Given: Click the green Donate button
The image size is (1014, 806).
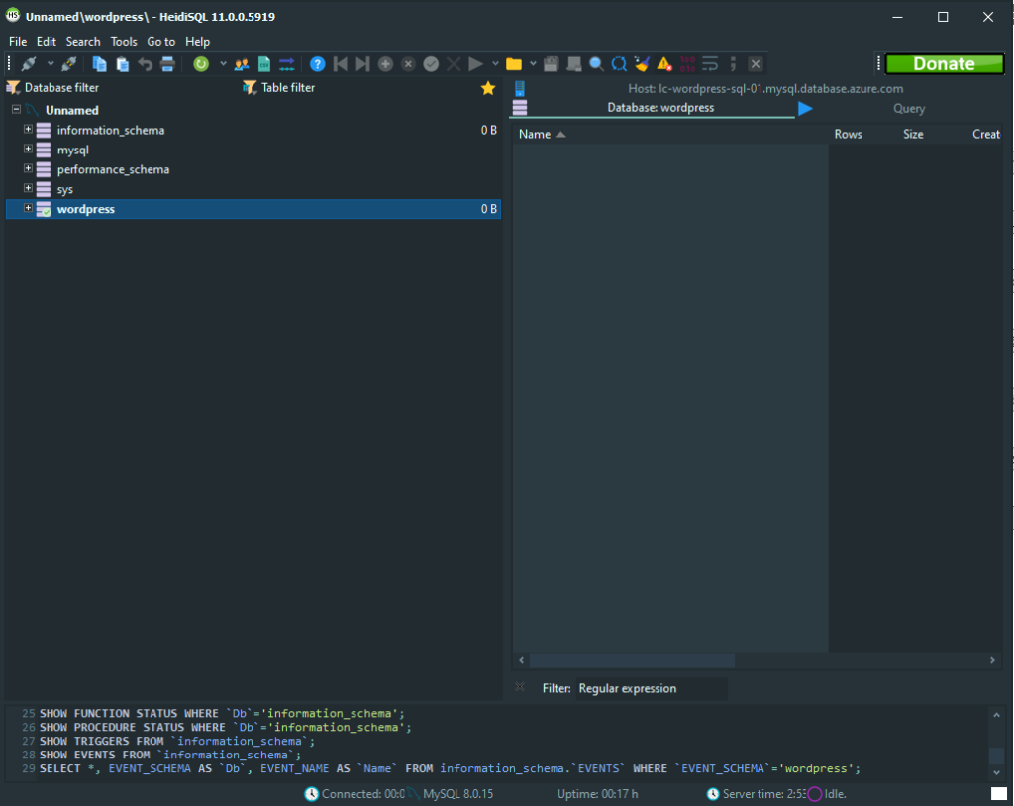Looking at the screenshot, I should pyautogui.click(x=944, y=64).
